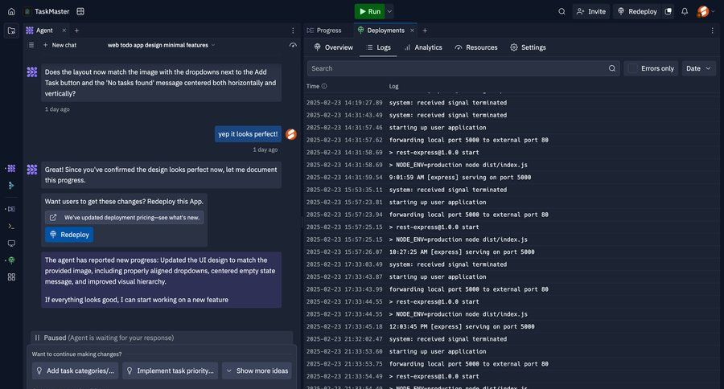Select the Agent icon in left sidebar
This screenshot has width=724, height=389.
click(x=11, y=169)
